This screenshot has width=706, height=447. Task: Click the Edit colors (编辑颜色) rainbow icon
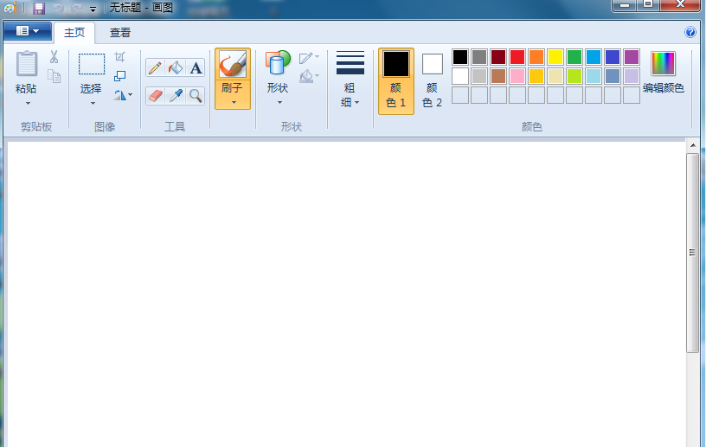pyautogui.click(x=663, y=63)
